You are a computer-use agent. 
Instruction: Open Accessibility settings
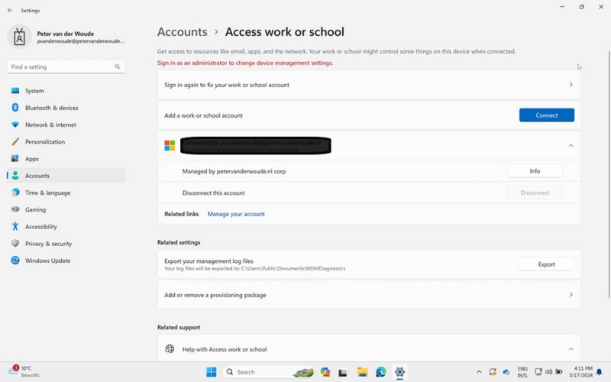coord(66,226)
